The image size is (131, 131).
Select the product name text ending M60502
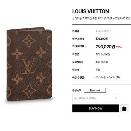(101, 18)
